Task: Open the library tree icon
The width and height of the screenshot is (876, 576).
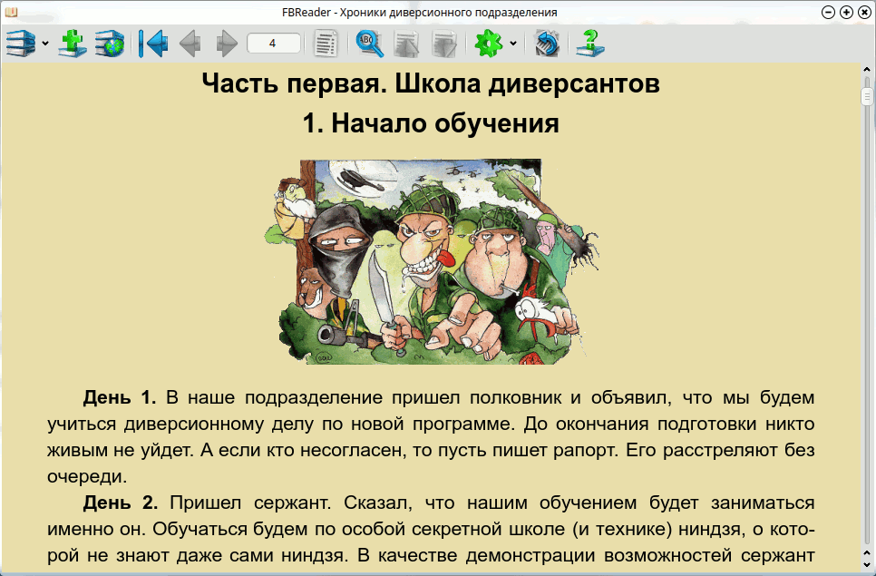Action: 21,43
